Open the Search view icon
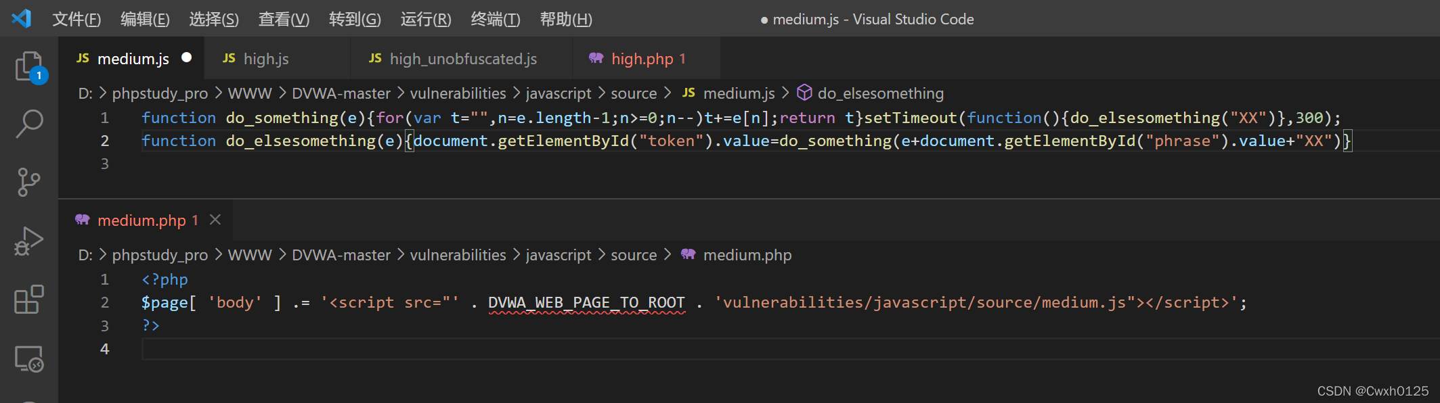The height and width of the screenshot is (403, 1440). click(x=29, y=124)
